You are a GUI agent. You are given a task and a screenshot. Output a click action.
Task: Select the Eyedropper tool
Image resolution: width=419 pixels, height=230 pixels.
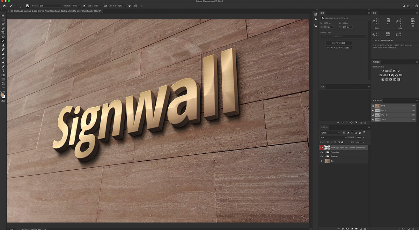(x=3, y=67)
